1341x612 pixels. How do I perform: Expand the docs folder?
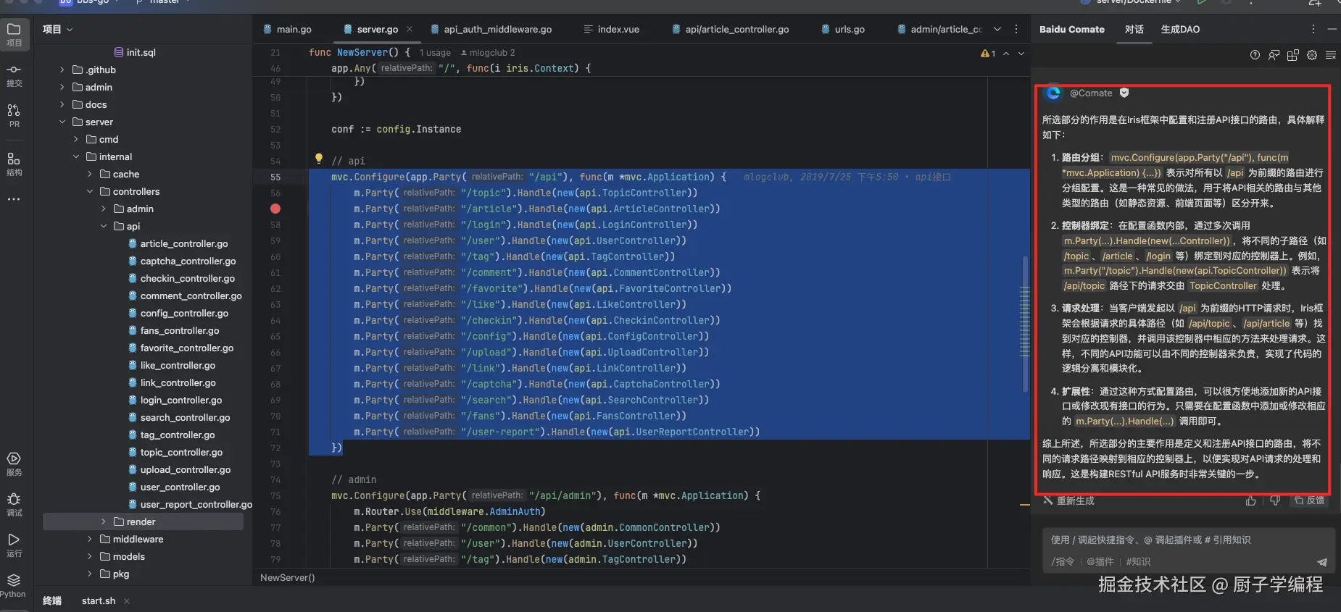[x=62, y=105]
